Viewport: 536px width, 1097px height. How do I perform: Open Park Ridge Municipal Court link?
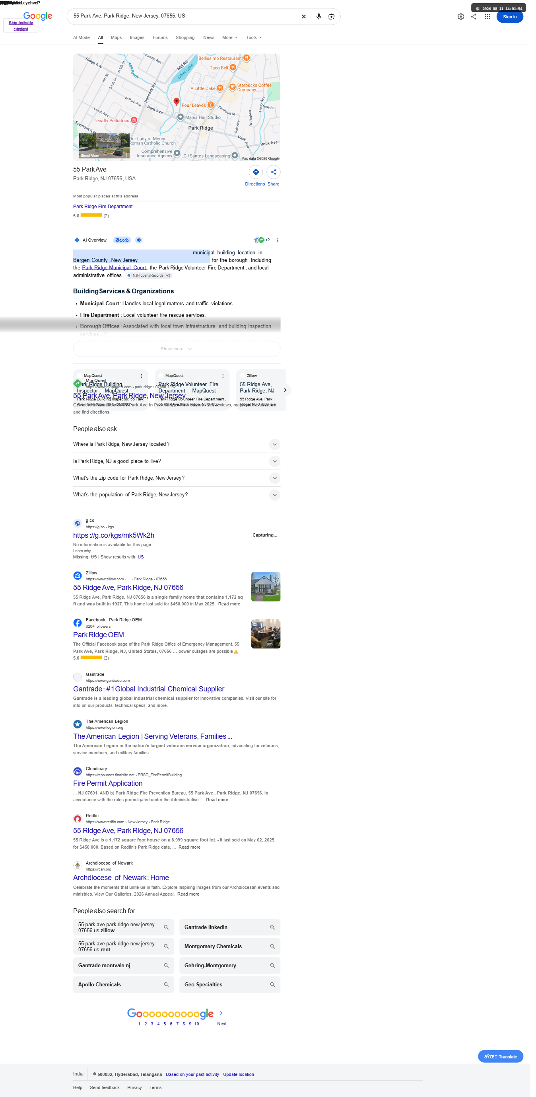tap(114, 268)
